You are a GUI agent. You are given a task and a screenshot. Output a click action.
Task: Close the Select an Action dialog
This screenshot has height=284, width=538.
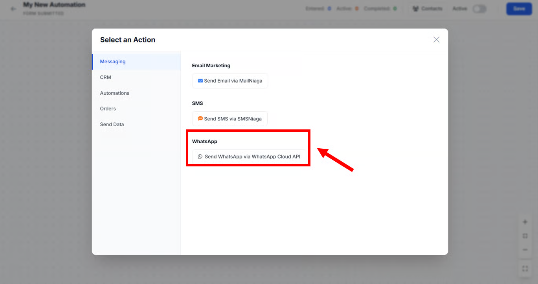coord(436,40)
